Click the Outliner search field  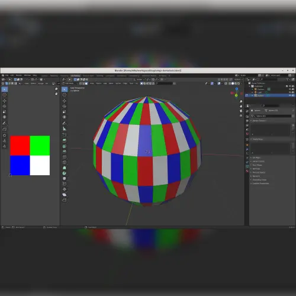[268, 79]
